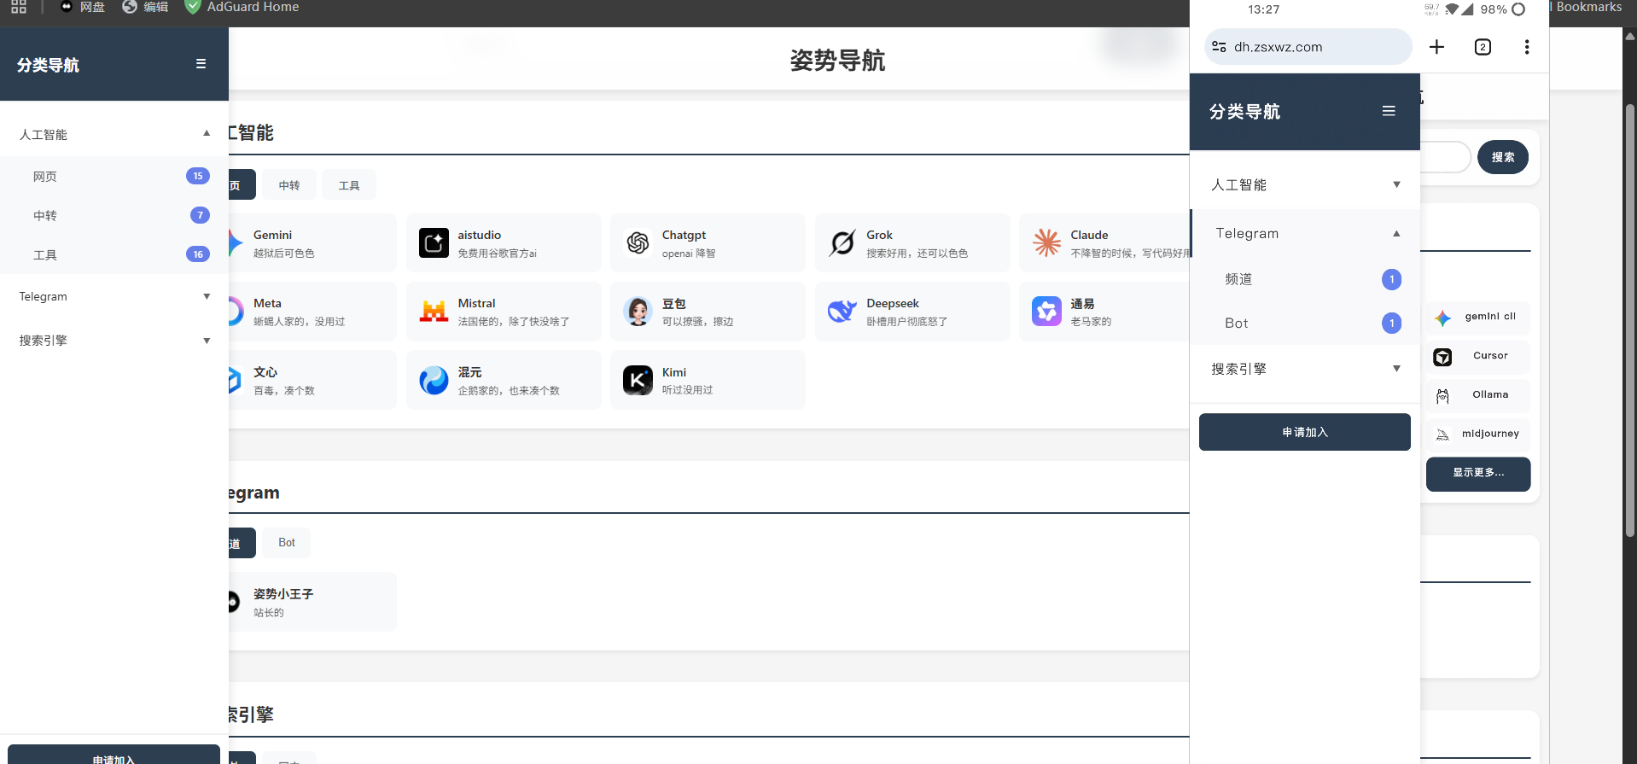Switch to the 中转 tab
The width and height of the screenshot is (1637, 764).
(x=289, y=185)
